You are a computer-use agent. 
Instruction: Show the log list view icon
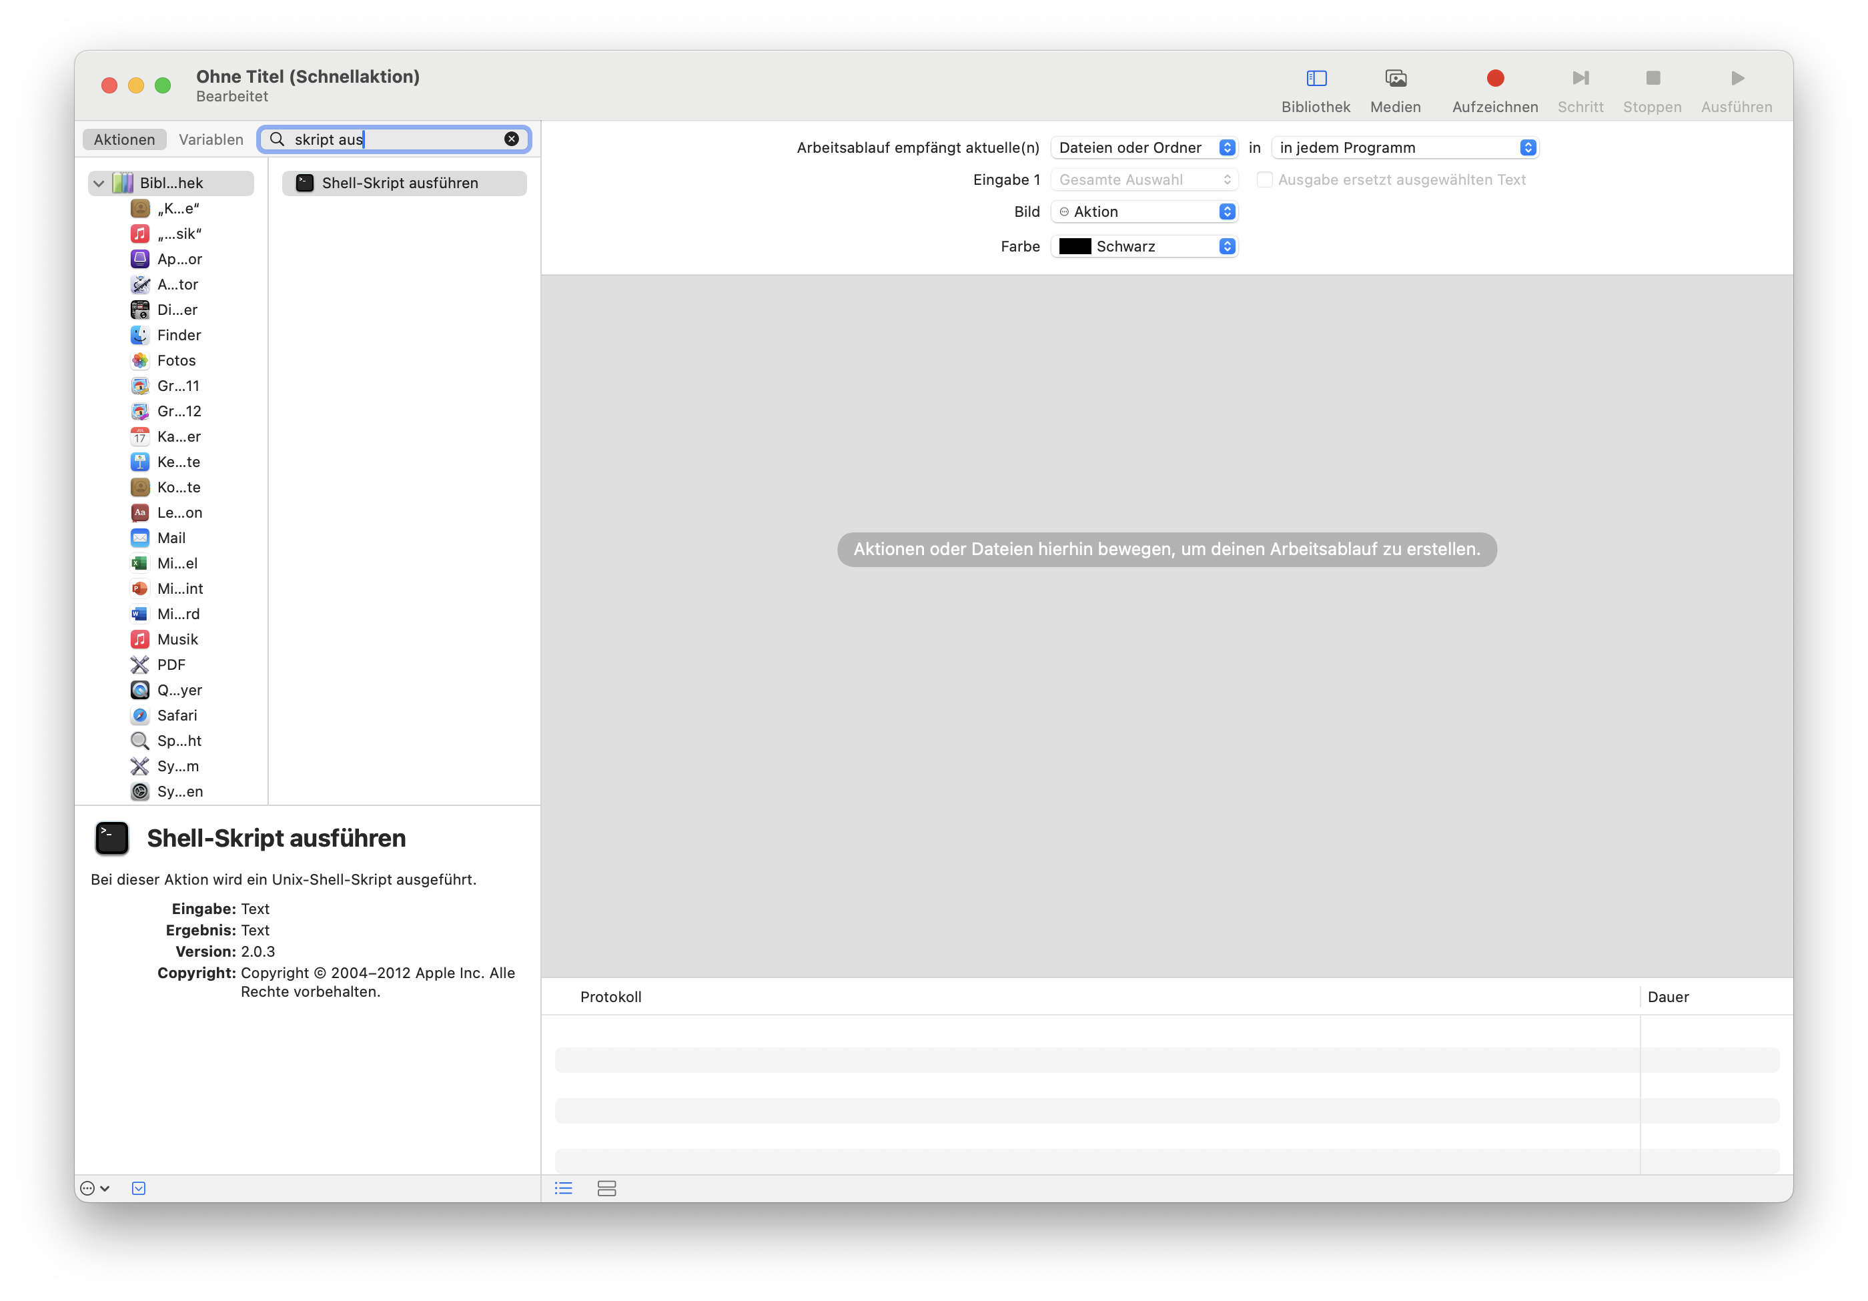tap(563, 1189)
